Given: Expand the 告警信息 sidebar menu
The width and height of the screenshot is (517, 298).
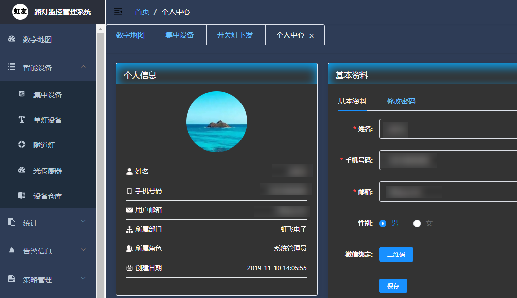Looking at the screenshot, I should click(x=83, y=250).
